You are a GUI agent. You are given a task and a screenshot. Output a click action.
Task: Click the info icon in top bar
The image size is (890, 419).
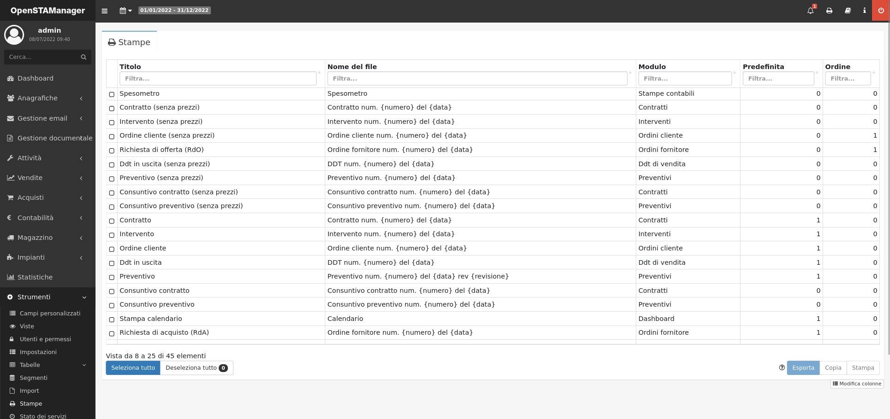[864, 11]
